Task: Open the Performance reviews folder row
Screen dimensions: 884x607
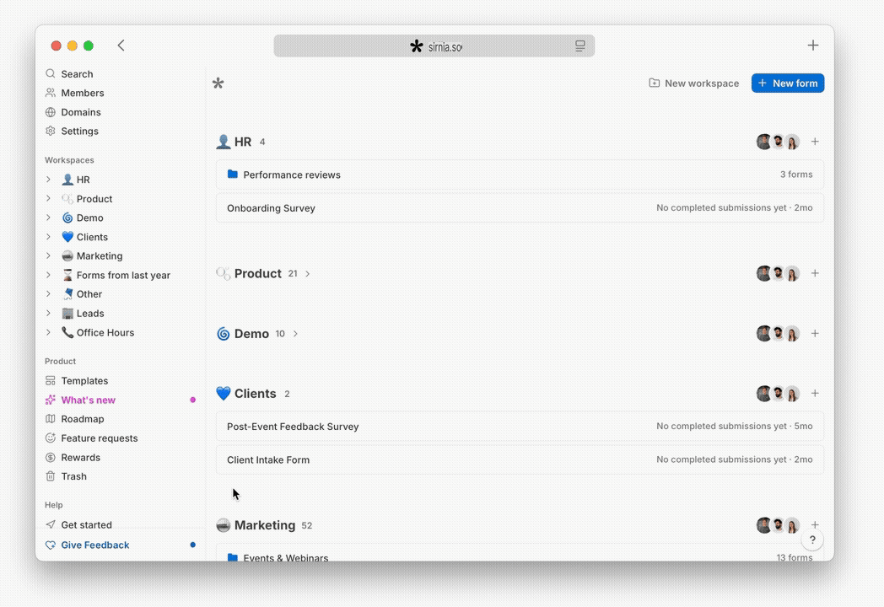Action: [520, 175]
